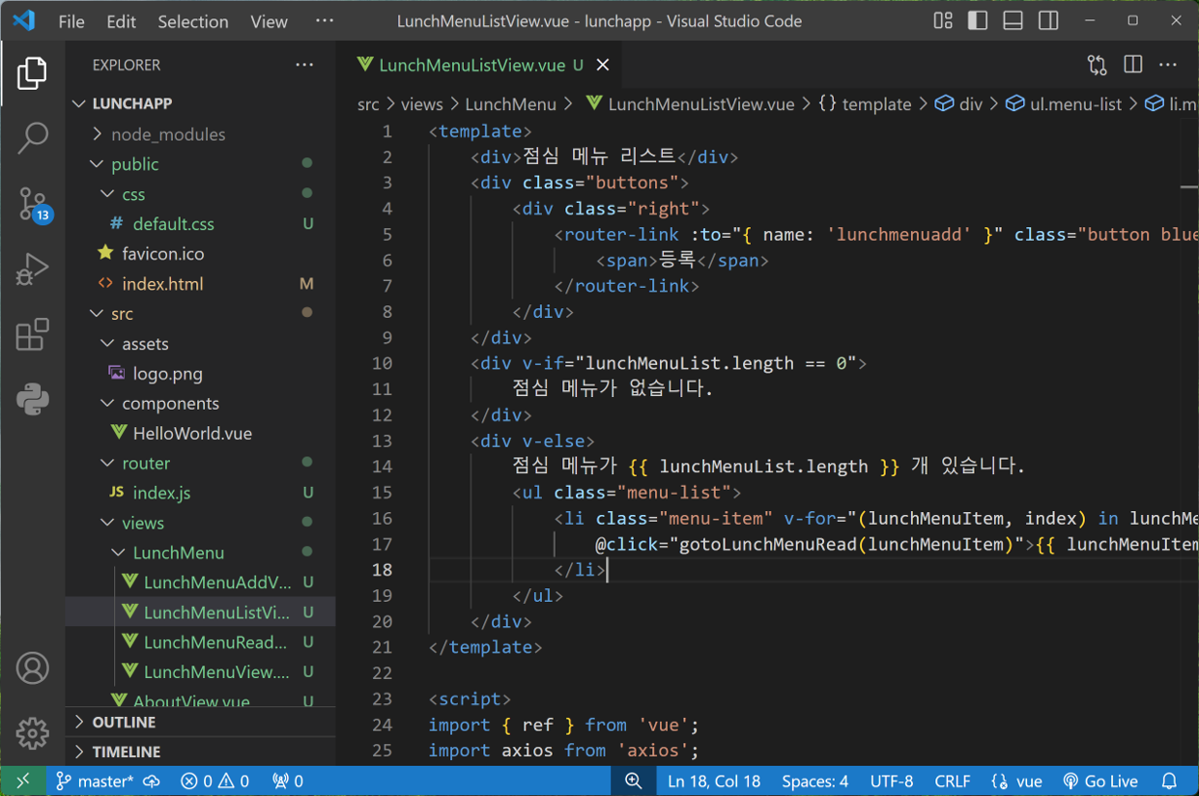Open the Explorer view in activity bar

tap(32, 73)
